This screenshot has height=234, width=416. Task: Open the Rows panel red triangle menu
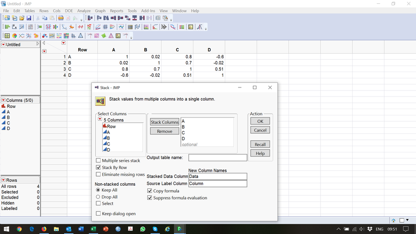pos(3,180)
